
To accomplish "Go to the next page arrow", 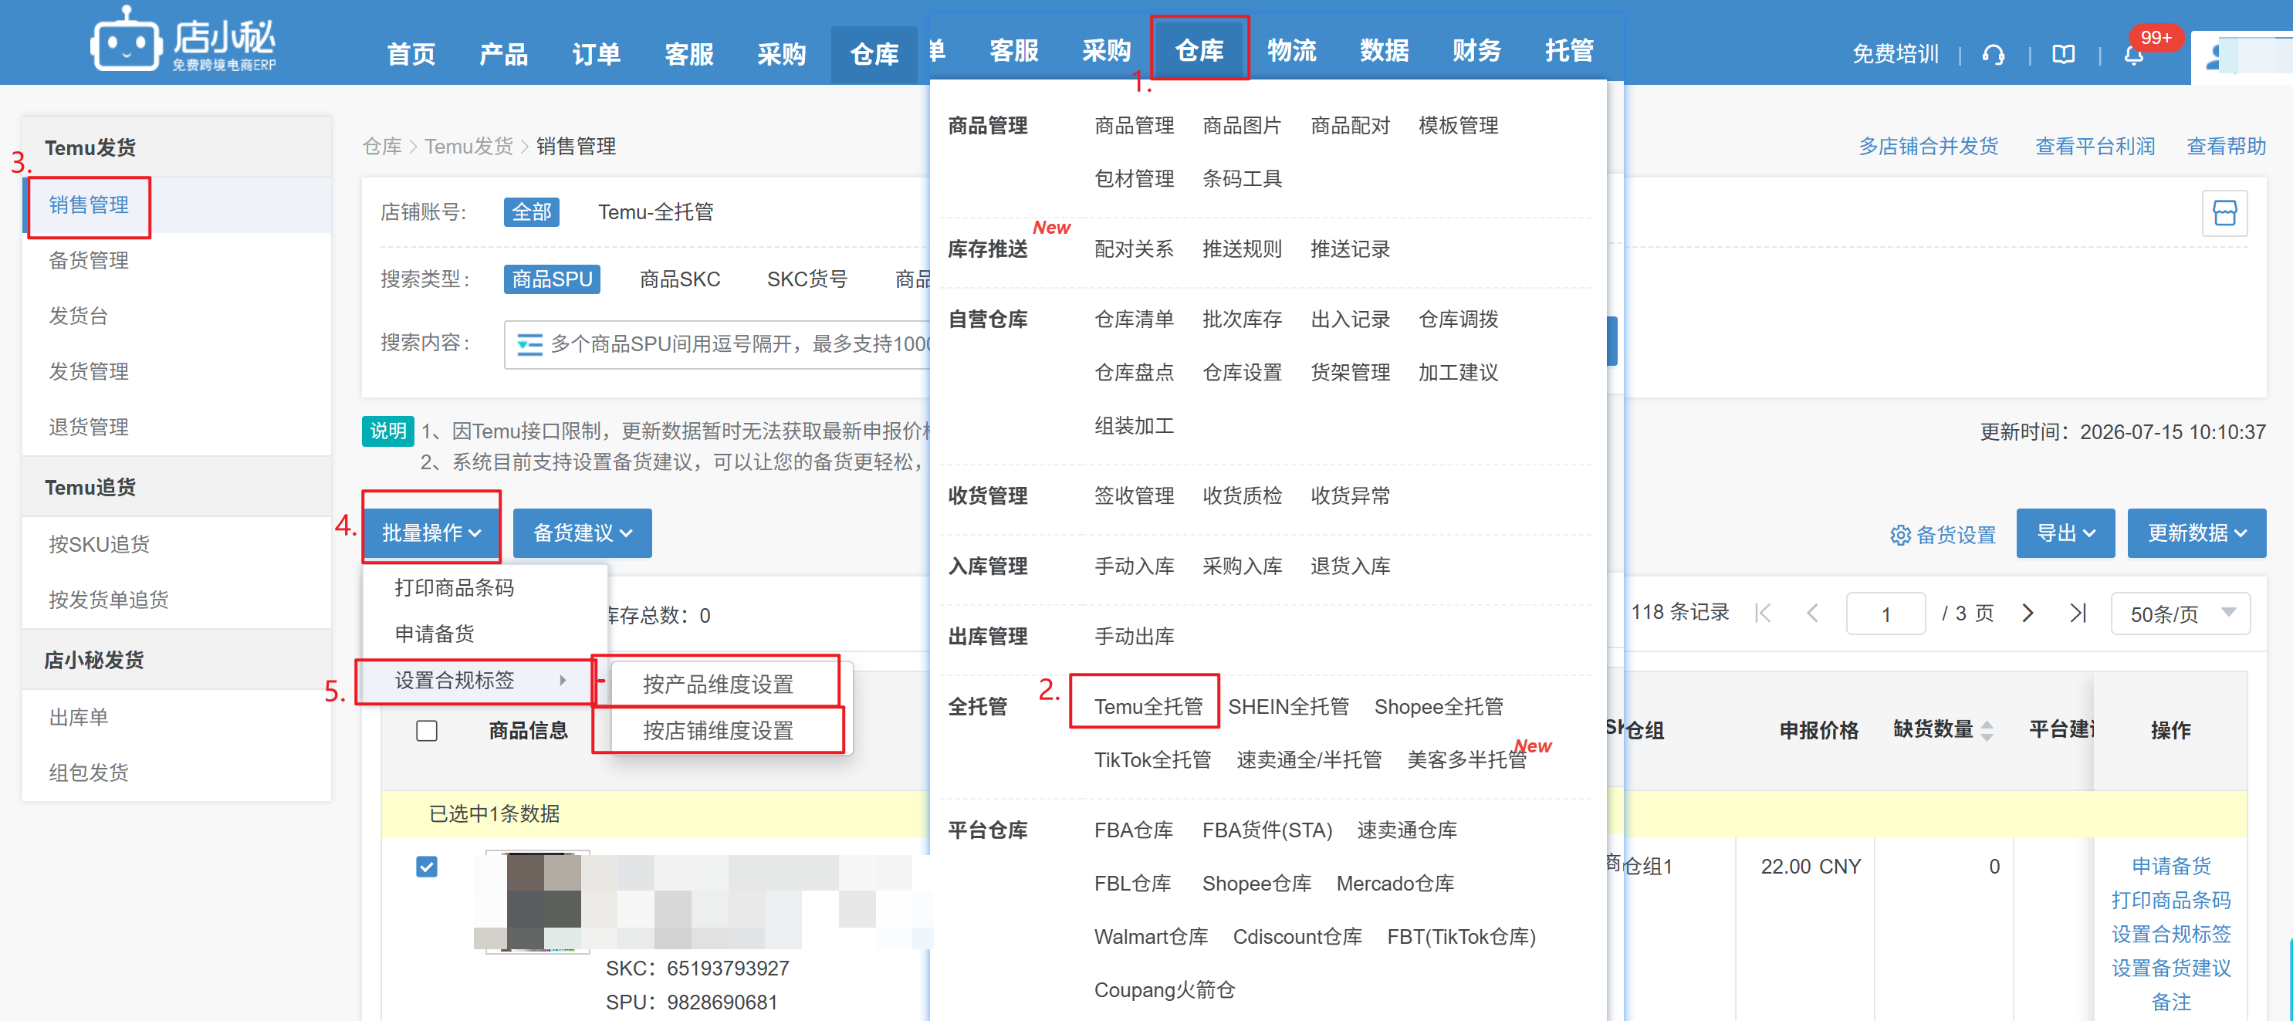I will click(x=2028, y=614).
